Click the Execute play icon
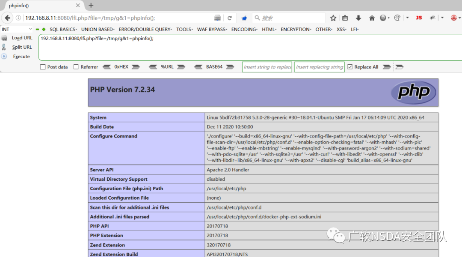The width and height of the screenshot is (462, 257). click(x=4, y=57)
